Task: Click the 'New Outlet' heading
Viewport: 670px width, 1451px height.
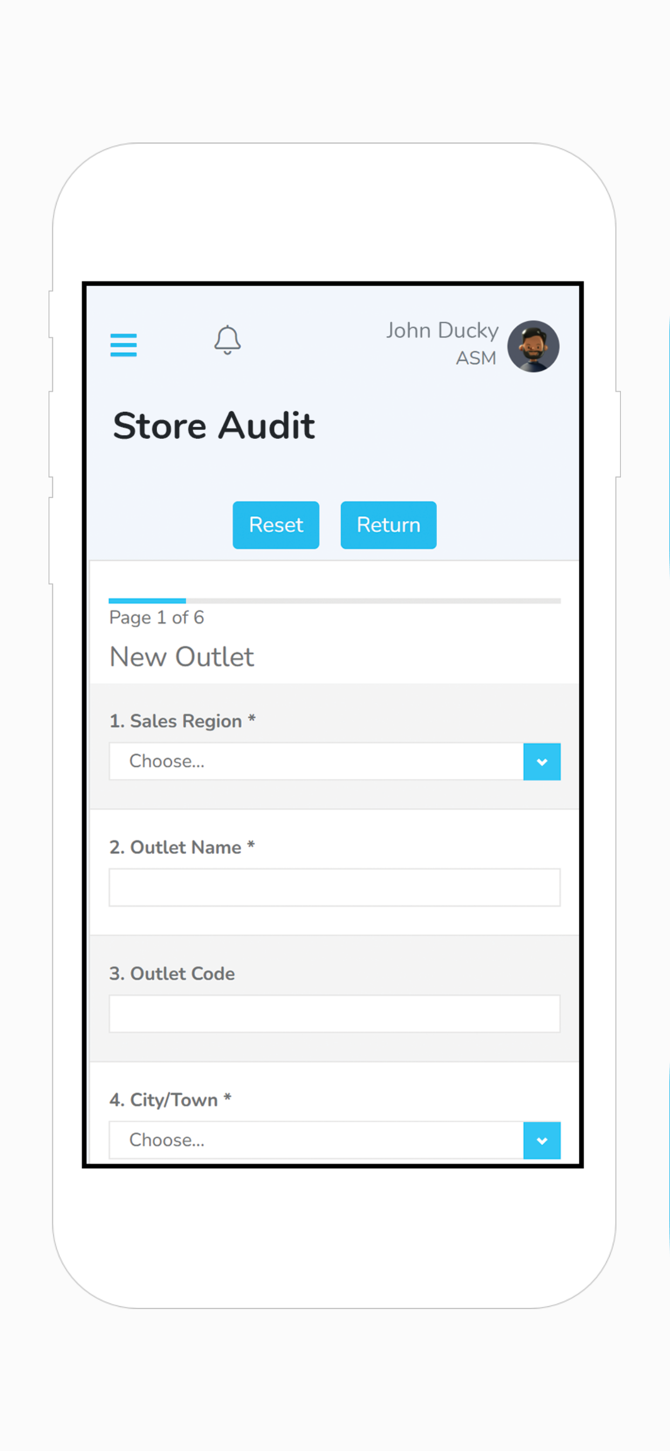Action: pos(182,657)
